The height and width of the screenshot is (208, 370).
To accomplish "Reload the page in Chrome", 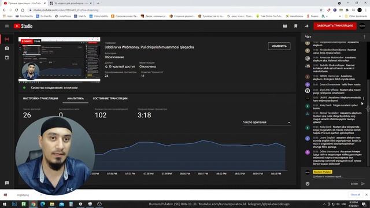I will pos(17,10).
